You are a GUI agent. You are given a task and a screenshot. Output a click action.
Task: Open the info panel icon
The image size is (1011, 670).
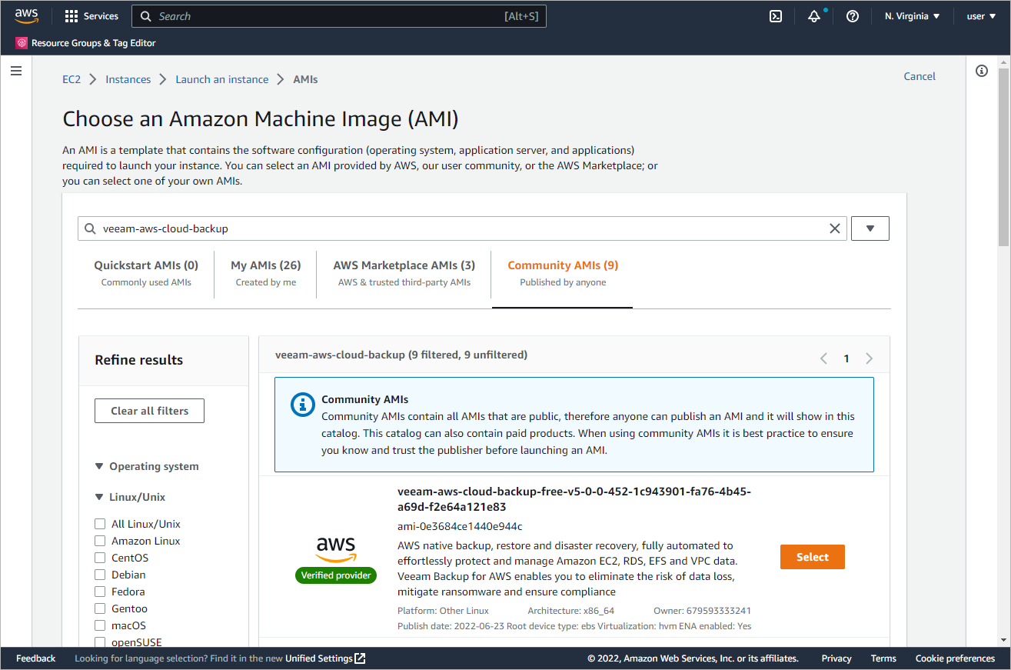[x=981, y=71]
